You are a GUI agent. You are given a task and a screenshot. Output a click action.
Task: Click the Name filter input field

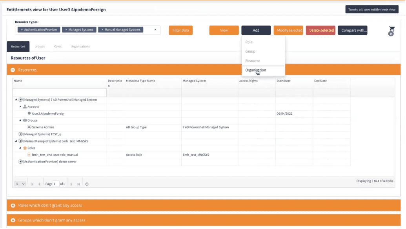tap(59, 92)
